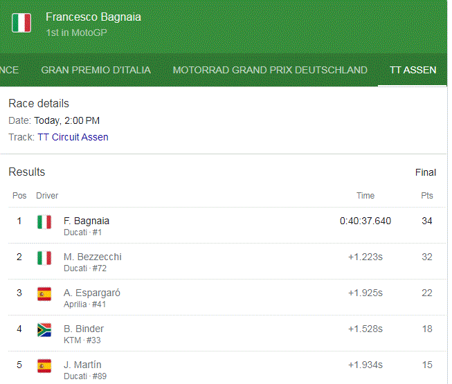Select driver name A. Espargaró
Screen dimensions: 452x384
coord(92,293)
